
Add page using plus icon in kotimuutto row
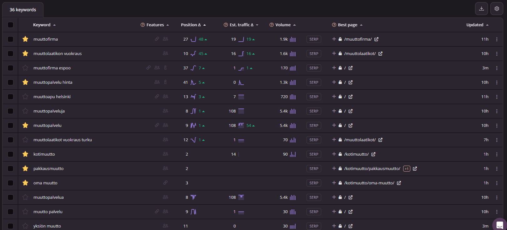coord(334,154)
